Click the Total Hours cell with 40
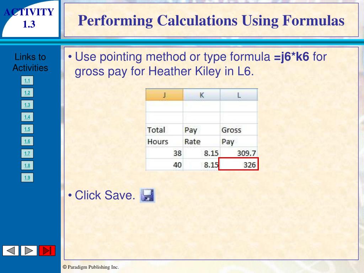 (164, 164)
